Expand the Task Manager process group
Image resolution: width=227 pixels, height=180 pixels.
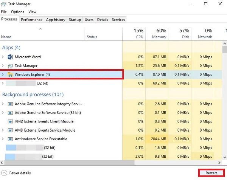pyautogui.click(x=3, y=66)
